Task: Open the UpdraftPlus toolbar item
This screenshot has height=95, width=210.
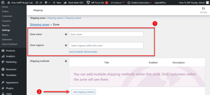Action: (161, 3)
